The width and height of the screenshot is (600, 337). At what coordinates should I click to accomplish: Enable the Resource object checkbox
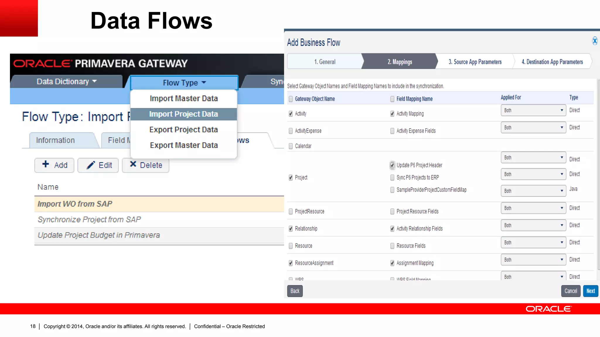point(291,246)
